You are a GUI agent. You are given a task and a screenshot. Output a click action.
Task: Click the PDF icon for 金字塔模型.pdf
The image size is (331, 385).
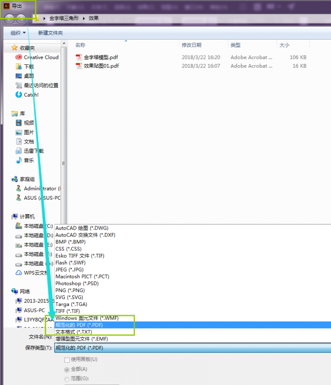[79, 57]
